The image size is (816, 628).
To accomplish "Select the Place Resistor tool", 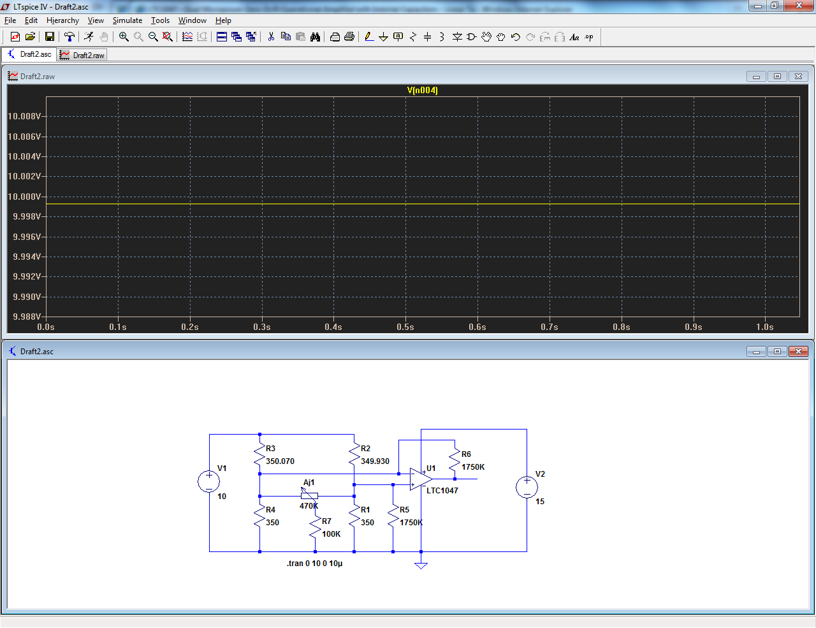I will 413,37.
